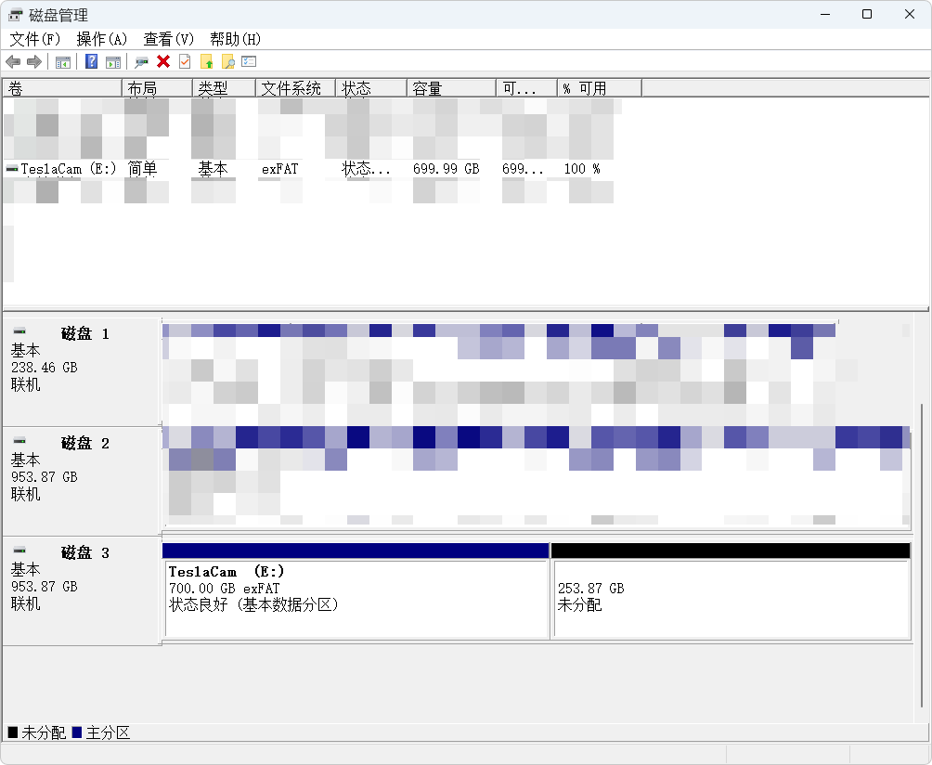The height and width of the screenshot is (765, 932).
Task: Click the Forward arrow toolbar icon
Action: click(34, 62)
